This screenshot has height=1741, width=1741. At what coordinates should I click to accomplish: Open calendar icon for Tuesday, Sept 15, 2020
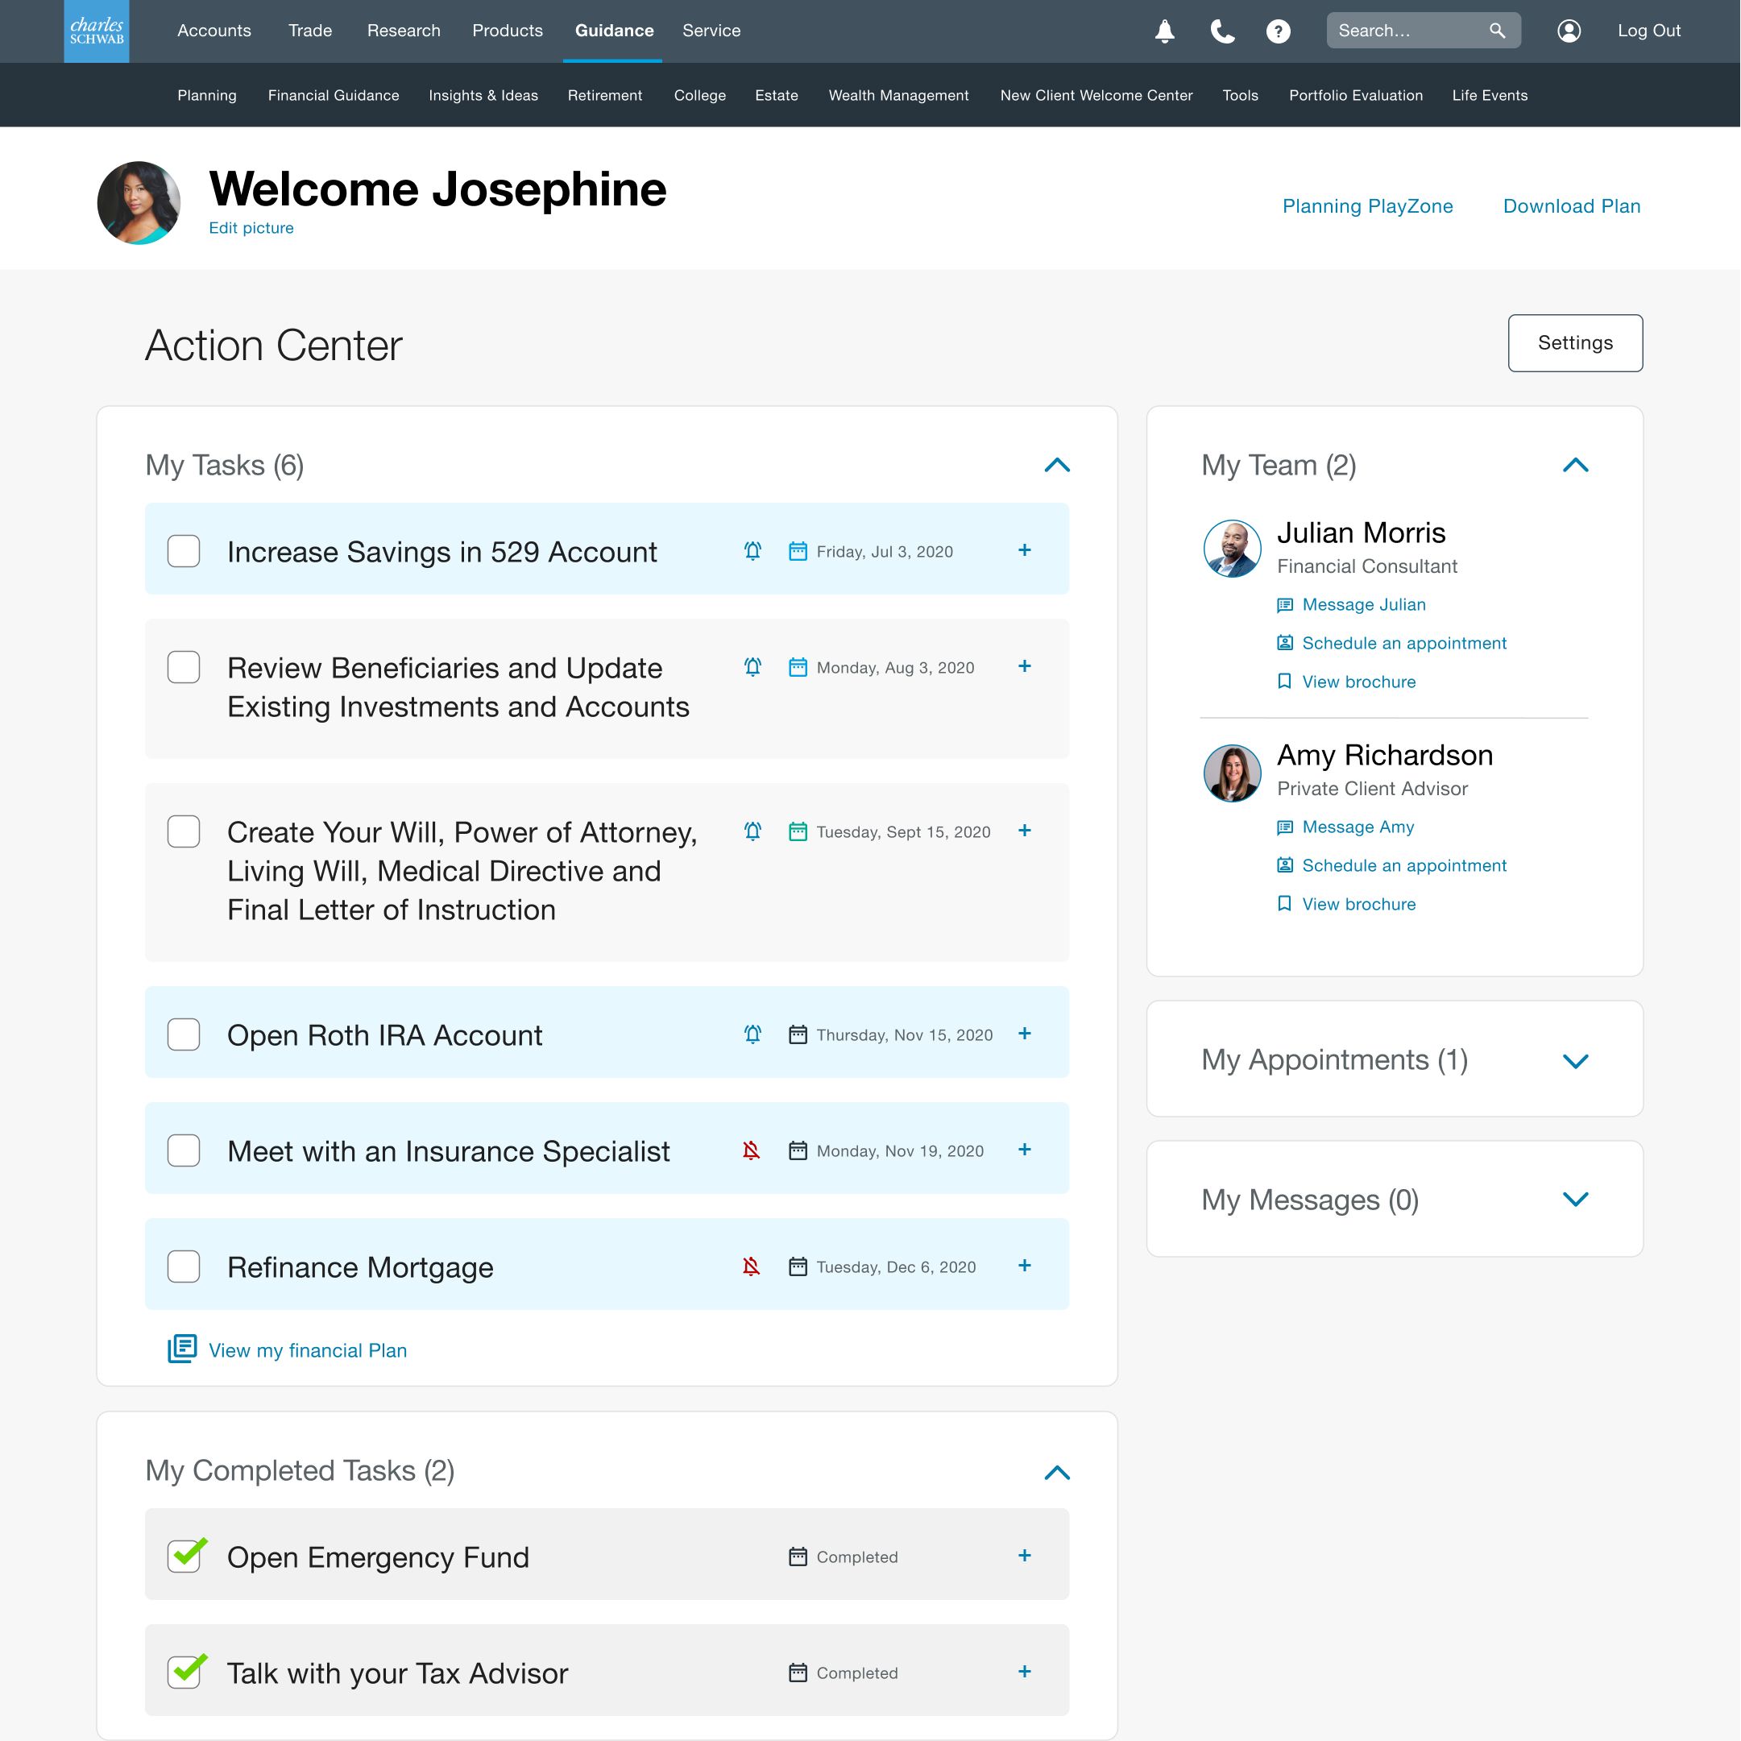pos(798,831)
